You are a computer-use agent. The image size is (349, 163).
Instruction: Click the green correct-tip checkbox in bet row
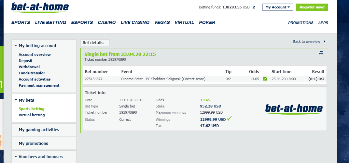pyautogui.click(x=265, y=79)
